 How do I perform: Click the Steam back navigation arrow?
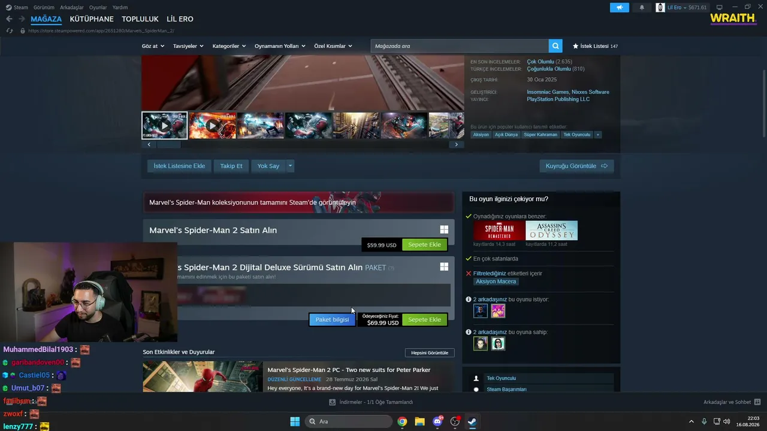pyautogui.click(x=9, y=19)
